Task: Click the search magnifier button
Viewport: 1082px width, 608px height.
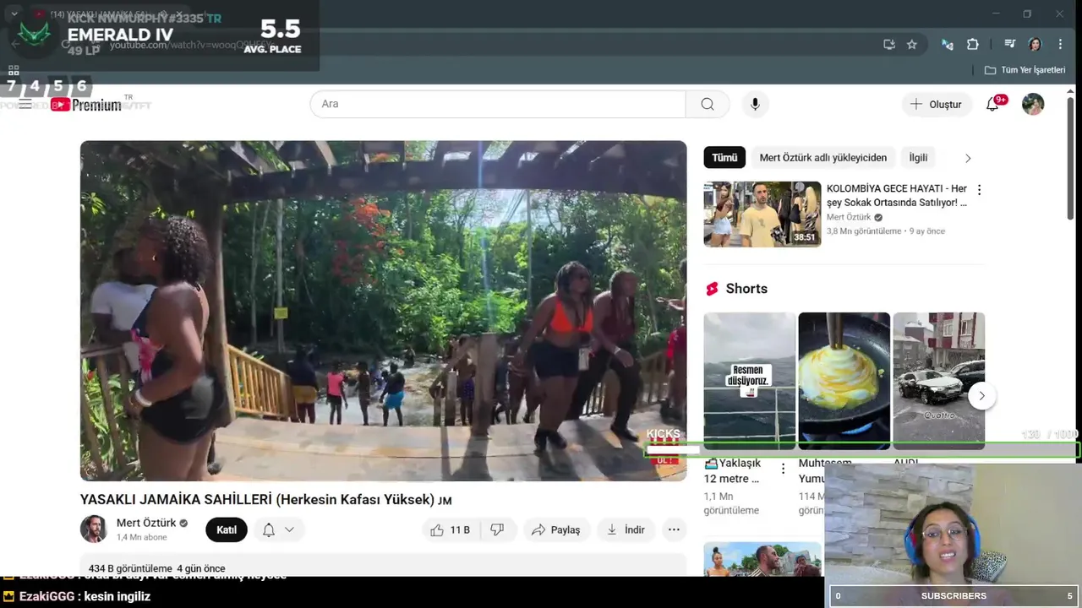Action: coord(708,104)
